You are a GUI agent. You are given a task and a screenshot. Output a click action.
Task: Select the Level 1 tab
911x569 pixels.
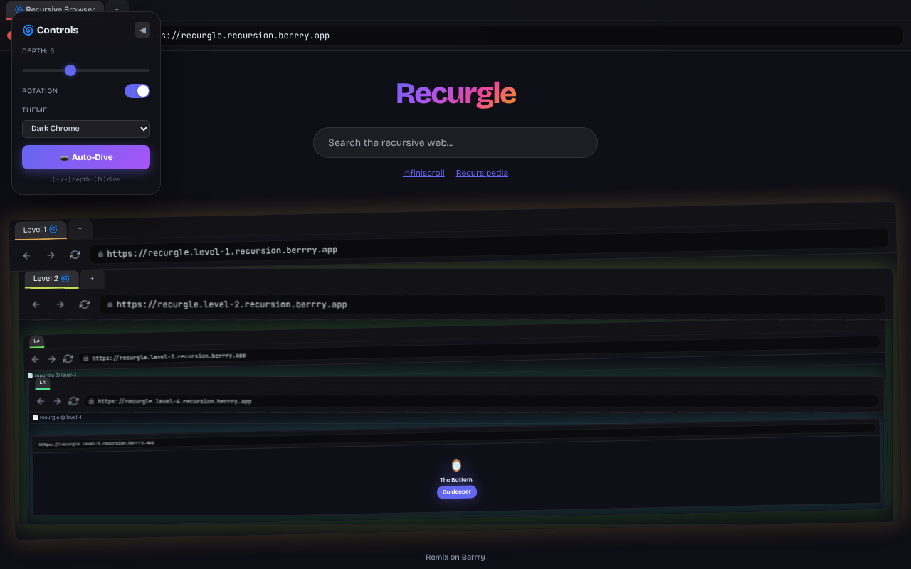(41, 230)
